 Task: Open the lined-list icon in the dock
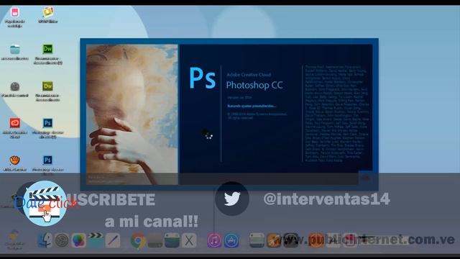click(x=257, y=241)
